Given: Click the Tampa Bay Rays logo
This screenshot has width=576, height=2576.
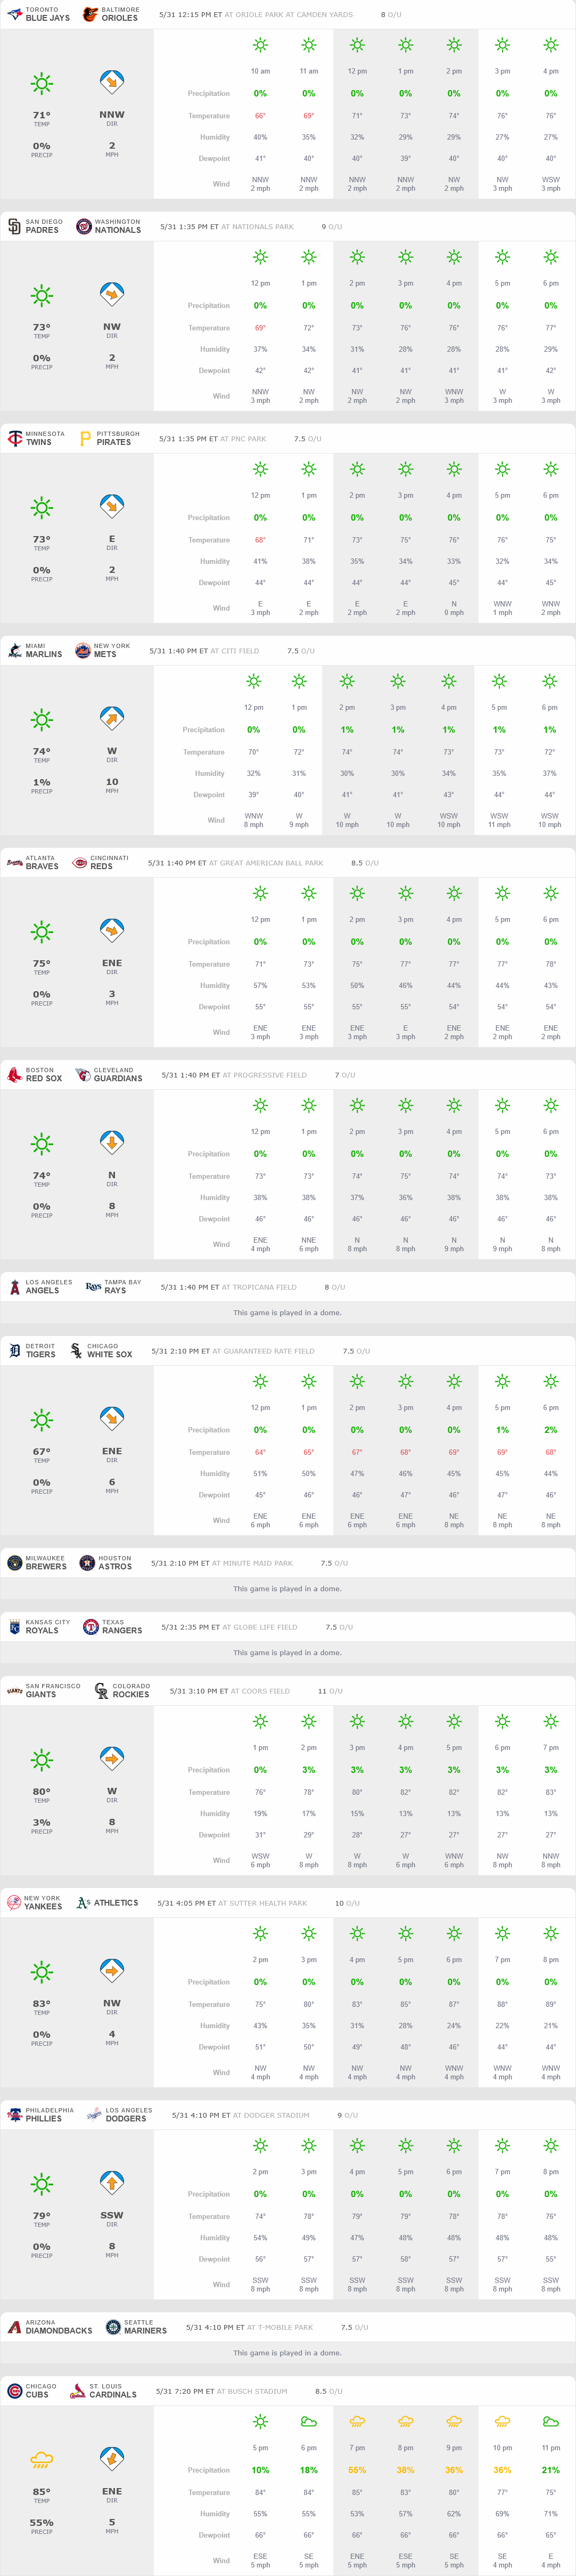Looking at the screenshot, I should [x=93, y=1287].
